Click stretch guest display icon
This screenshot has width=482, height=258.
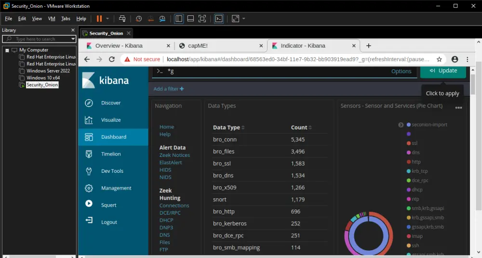click(236, 19)
